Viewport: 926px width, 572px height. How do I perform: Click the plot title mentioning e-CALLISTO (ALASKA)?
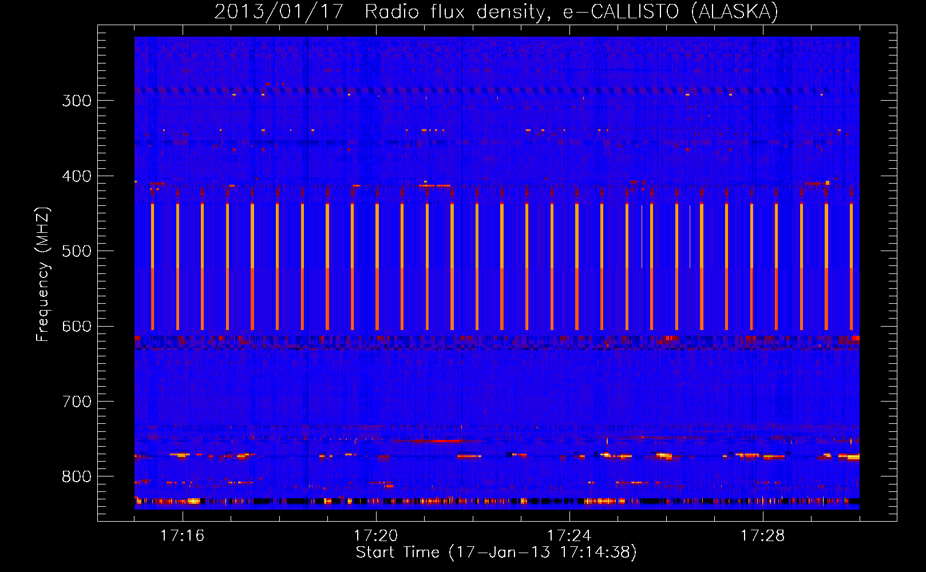496,11
